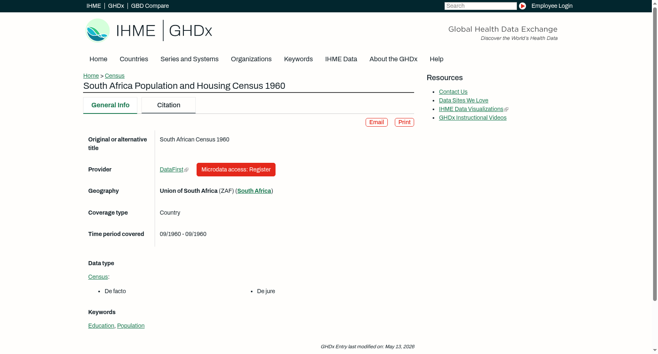Open Employee Login

pos(552,6)
